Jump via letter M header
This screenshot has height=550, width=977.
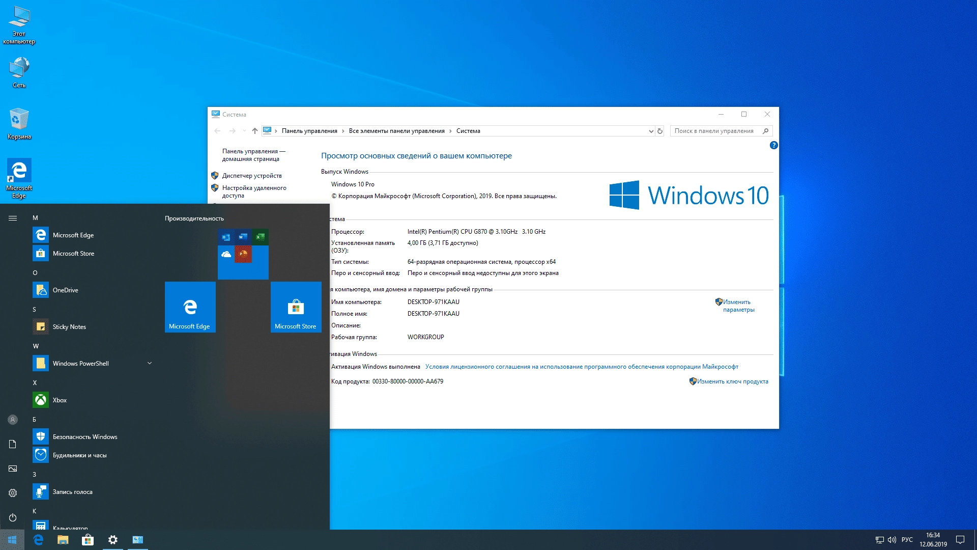pos(35,217)
